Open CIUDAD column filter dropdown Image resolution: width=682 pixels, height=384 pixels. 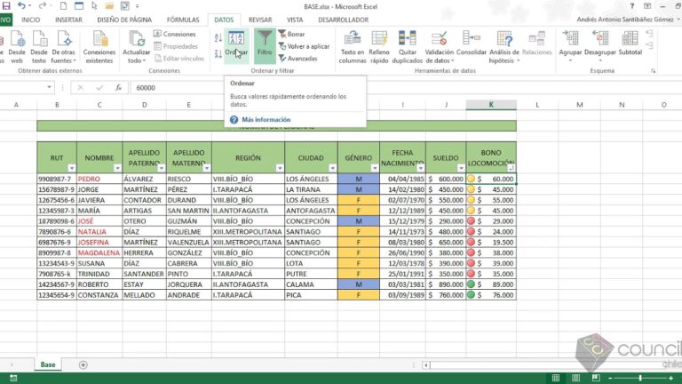point(332,168)
